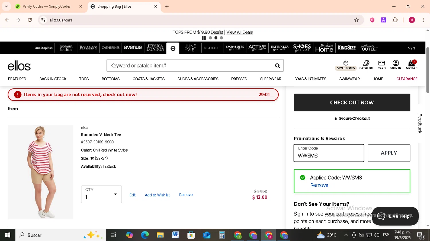The height and width of the screenshot is (241, 430).
Task: Click the search magnifier icon
Action: (x=277, y=66)
